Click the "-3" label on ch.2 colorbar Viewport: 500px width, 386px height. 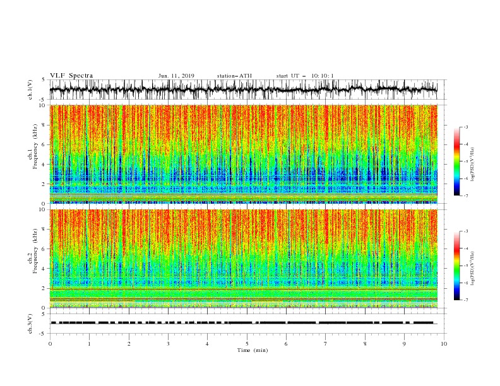(x=466, y=231)
